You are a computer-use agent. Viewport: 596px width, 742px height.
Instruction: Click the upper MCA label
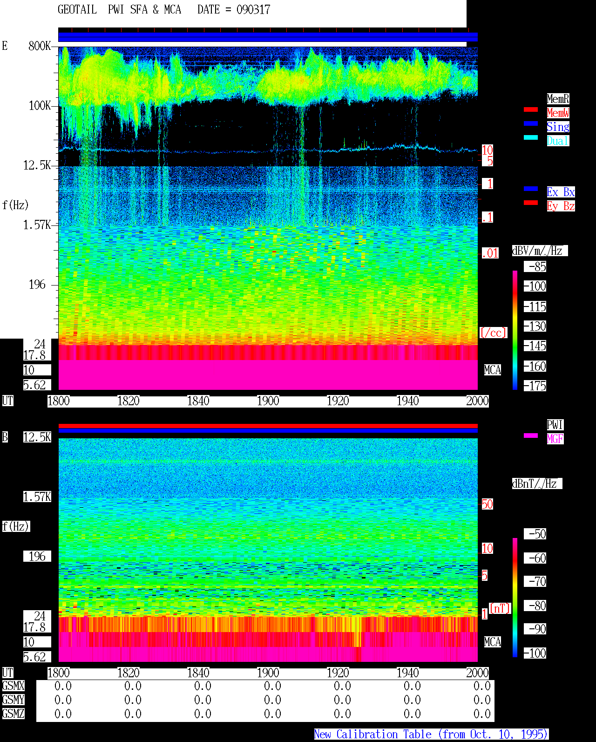493,370
